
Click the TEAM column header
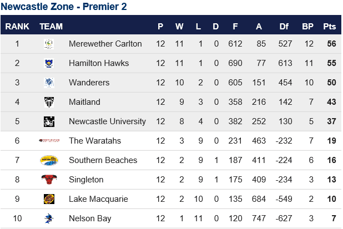(51, 27)
